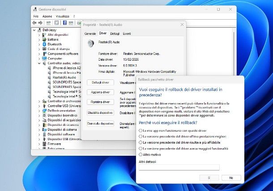Click the Dispositivi di acquisizione scanner icon
Screen dimensions: 273x191
click(x=44, y=120)
